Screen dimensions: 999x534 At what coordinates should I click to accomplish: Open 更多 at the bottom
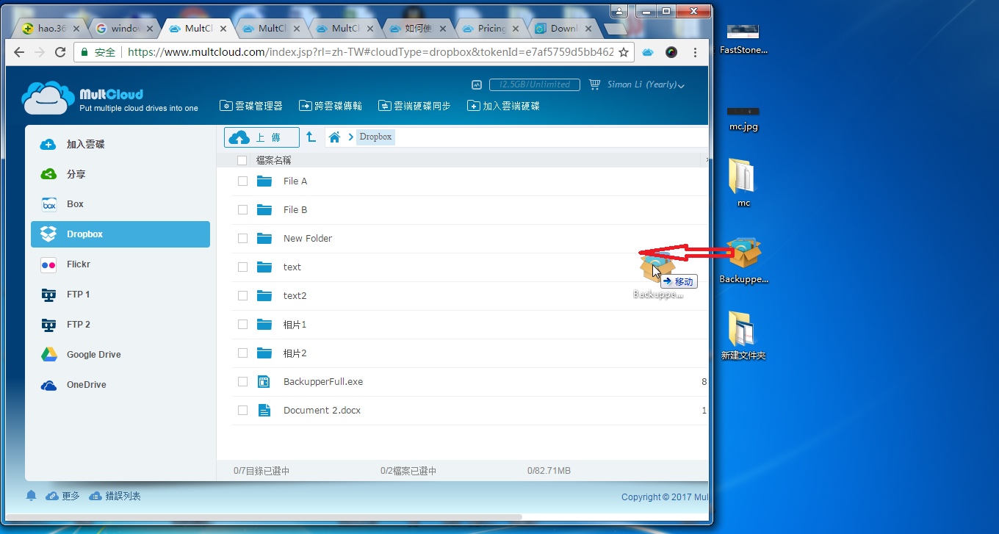63,496
